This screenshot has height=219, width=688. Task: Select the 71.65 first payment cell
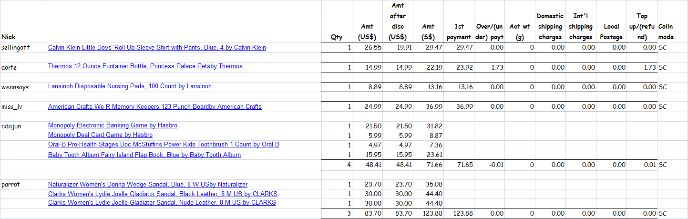459,165
